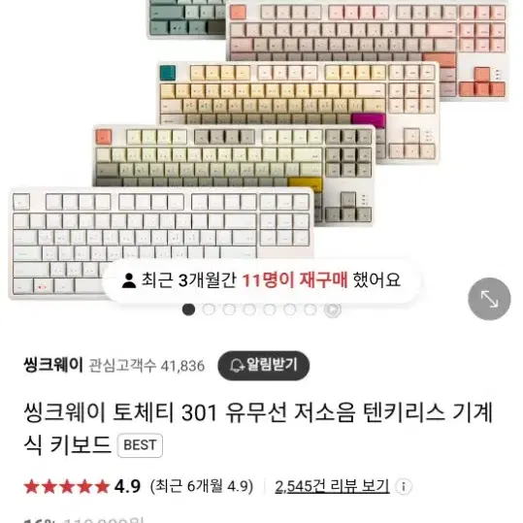
Task: Select the third carousel page dot
Action: [229, 310]
